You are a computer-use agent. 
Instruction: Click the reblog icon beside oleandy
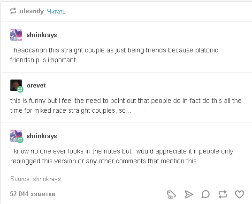tap(13, 11)
